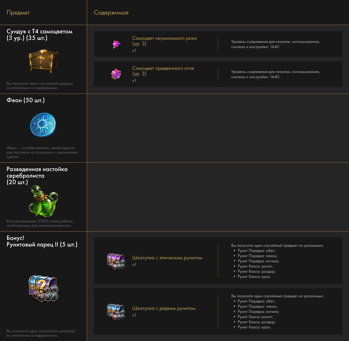Click the golden T4 gem chest icon

[x=43, y=61]
